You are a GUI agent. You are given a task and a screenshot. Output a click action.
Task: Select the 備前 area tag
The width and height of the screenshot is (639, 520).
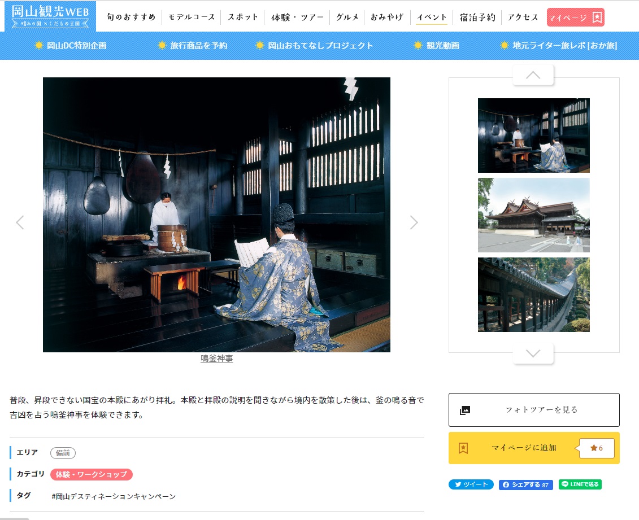click(63, 453)
